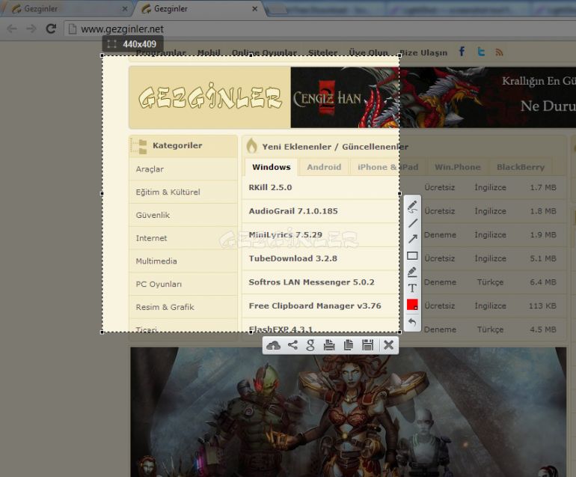Select the Lightshot line tool
576x477 pixels.
click(412, 223)
